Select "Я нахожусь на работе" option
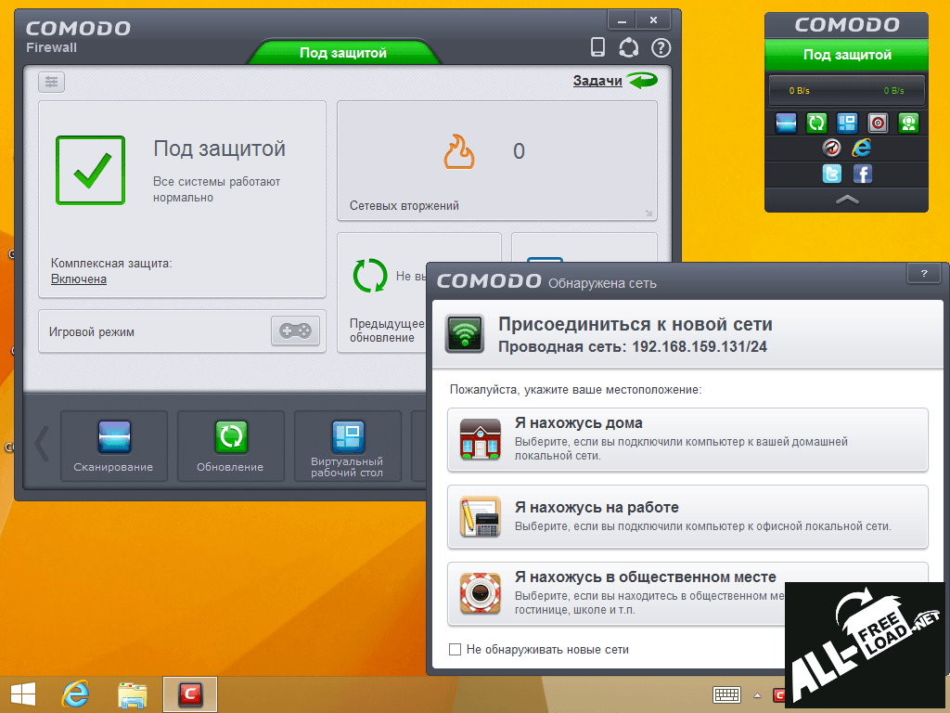This screenshot has height=713, width=950. click(687, 516)
